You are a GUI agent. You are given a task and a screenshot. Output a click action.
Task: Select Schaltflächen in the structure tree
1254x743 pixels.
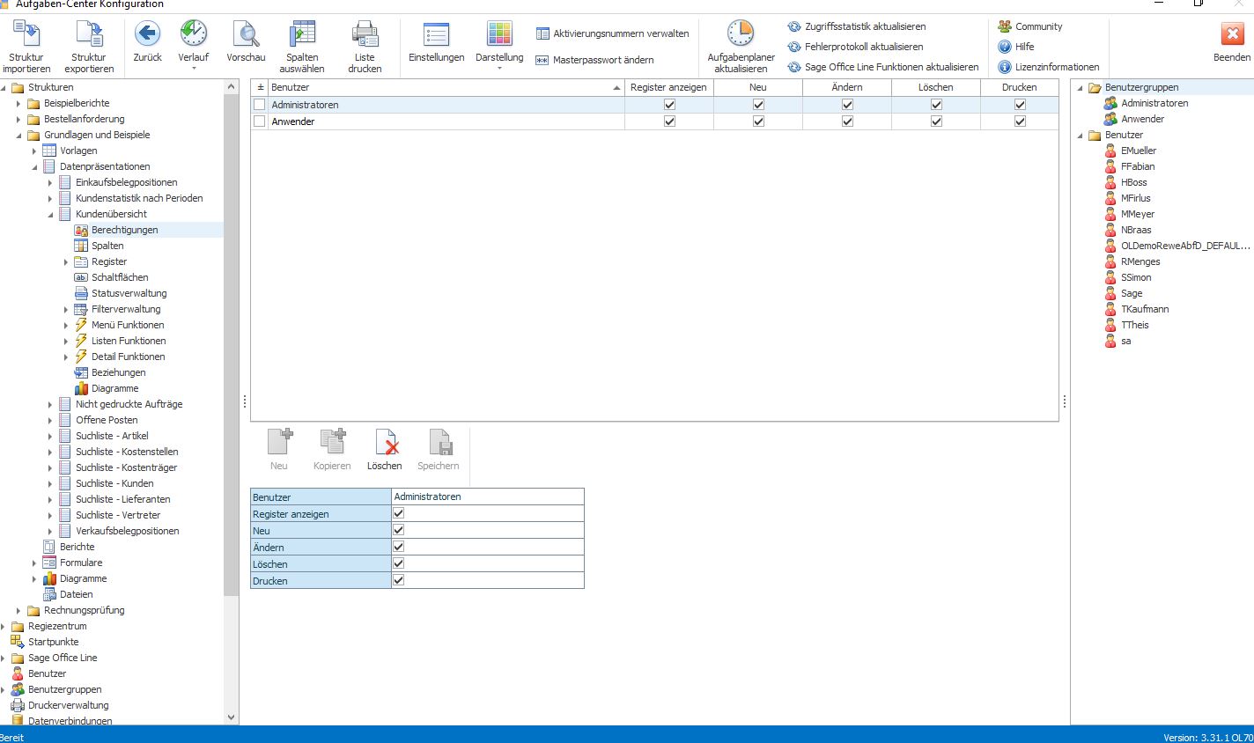pyautogui.click(x=120, y=277)
